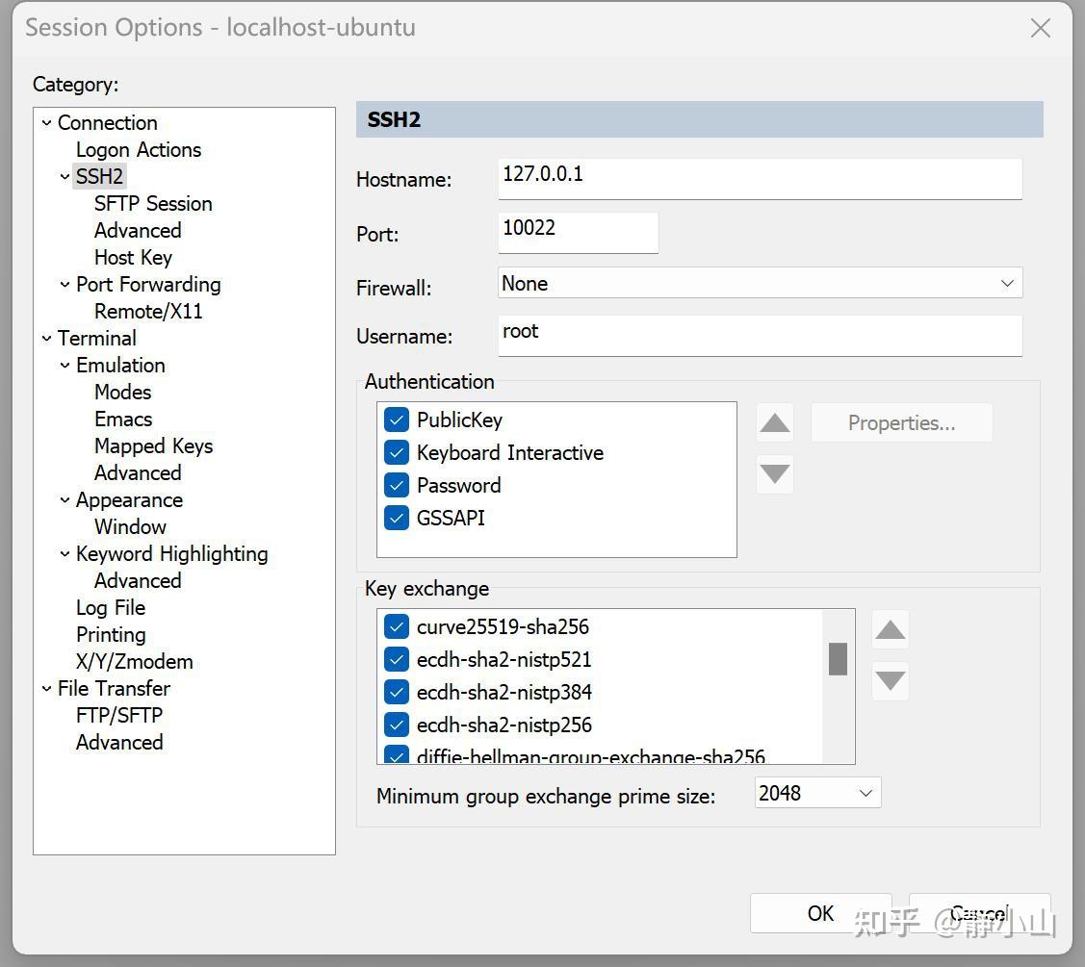
Task: Toggle Keyboard Interactive authentication checkbox
Action: tap(397, 452)
